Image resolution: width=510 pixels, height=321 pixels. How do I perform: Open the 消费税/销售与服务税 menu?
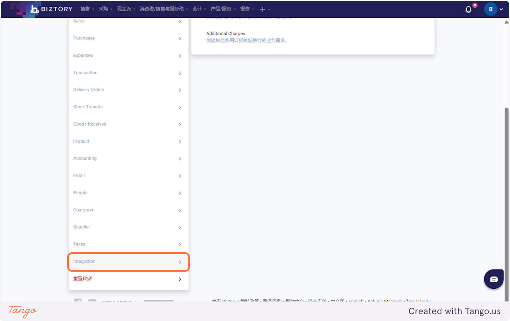[164, 9]
